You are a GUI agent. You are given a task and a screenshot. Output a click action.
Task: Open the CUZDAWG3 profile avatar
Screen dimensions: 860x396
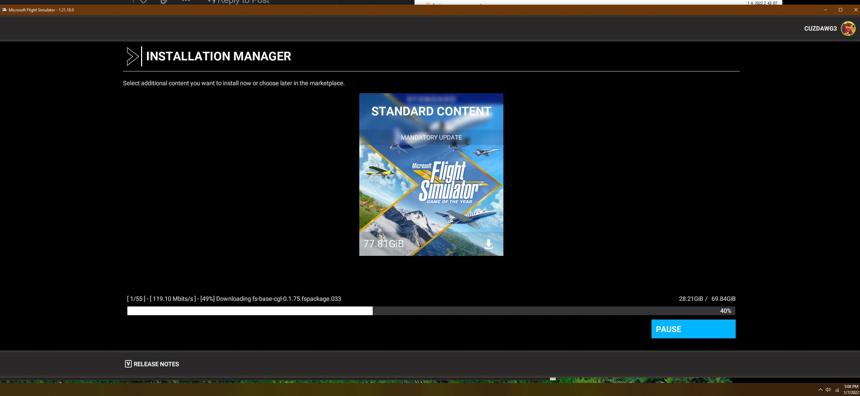[848, 29]
